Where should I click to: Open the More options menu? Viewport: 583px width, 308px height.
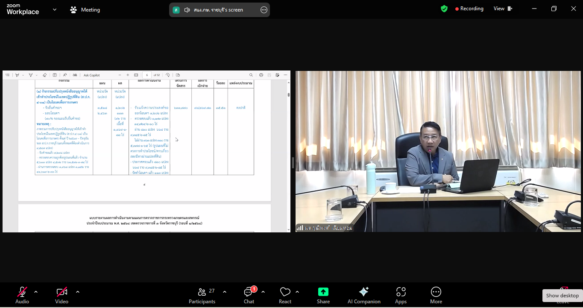click(436, 295)
